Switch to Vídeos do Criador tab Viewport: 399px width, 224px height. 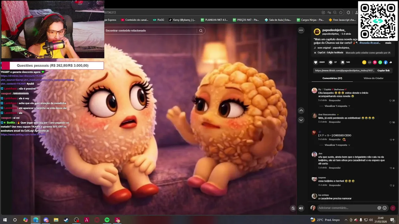[373, 78]
